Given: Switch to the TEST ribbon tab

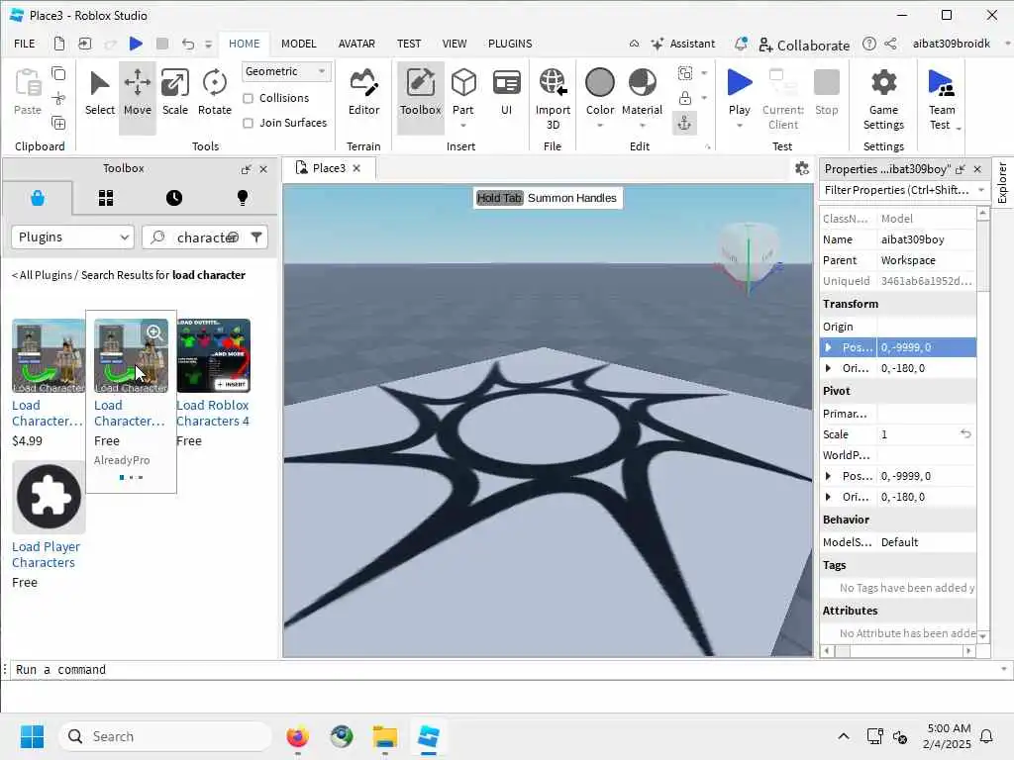Looking at the screenshot, I should 409,44.
